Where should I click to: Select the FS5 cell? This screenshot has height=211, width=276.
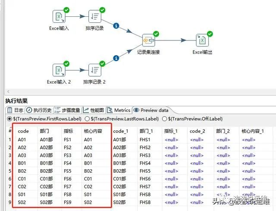pyautogui.click(x=67, y=171)
